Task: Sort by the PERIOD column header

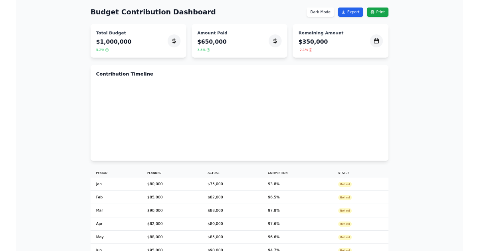Action: tap(101, 173)
